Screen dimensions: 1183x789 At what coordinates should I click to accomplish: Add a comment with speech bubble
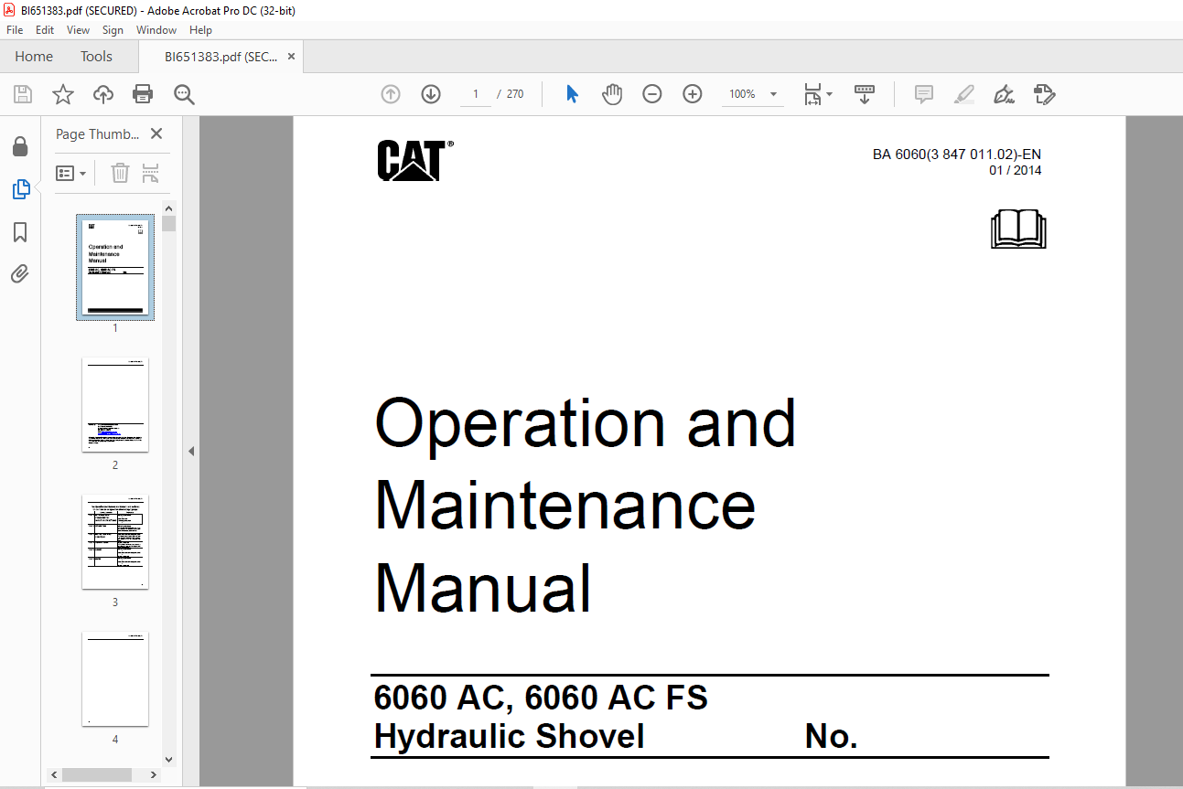pyautogui.click(x=924, y=94)
